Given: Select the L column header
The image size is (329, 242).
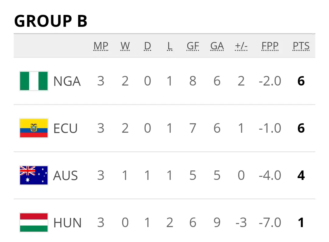Looking at the screenshot, I should pos(170,46).
